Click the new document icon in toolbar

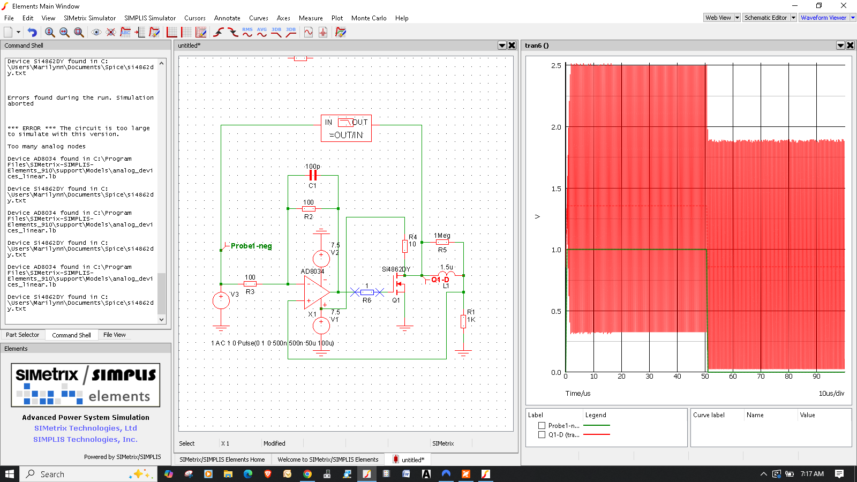[9, 32]
